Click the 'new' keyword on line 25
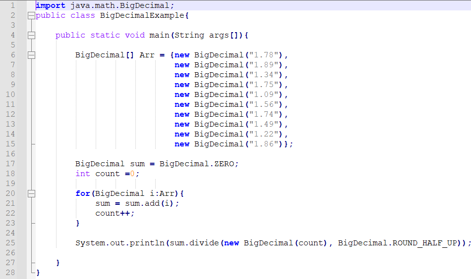 (x=232, y=243)
